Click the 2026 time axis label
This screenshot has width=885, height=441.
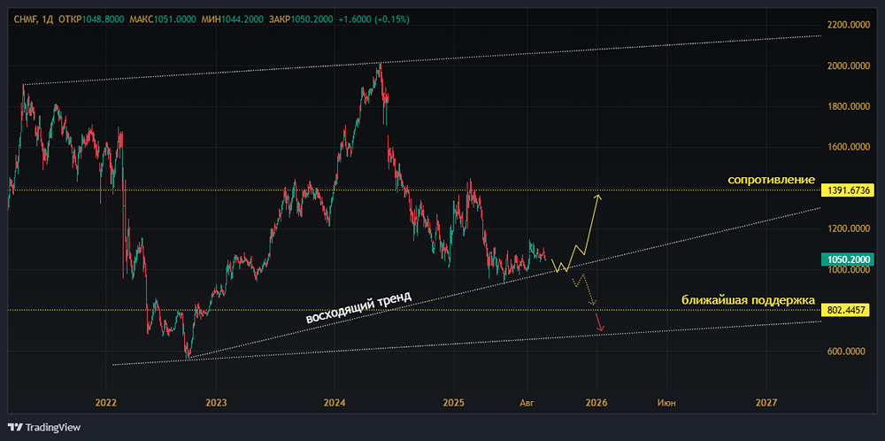(596, 402)
